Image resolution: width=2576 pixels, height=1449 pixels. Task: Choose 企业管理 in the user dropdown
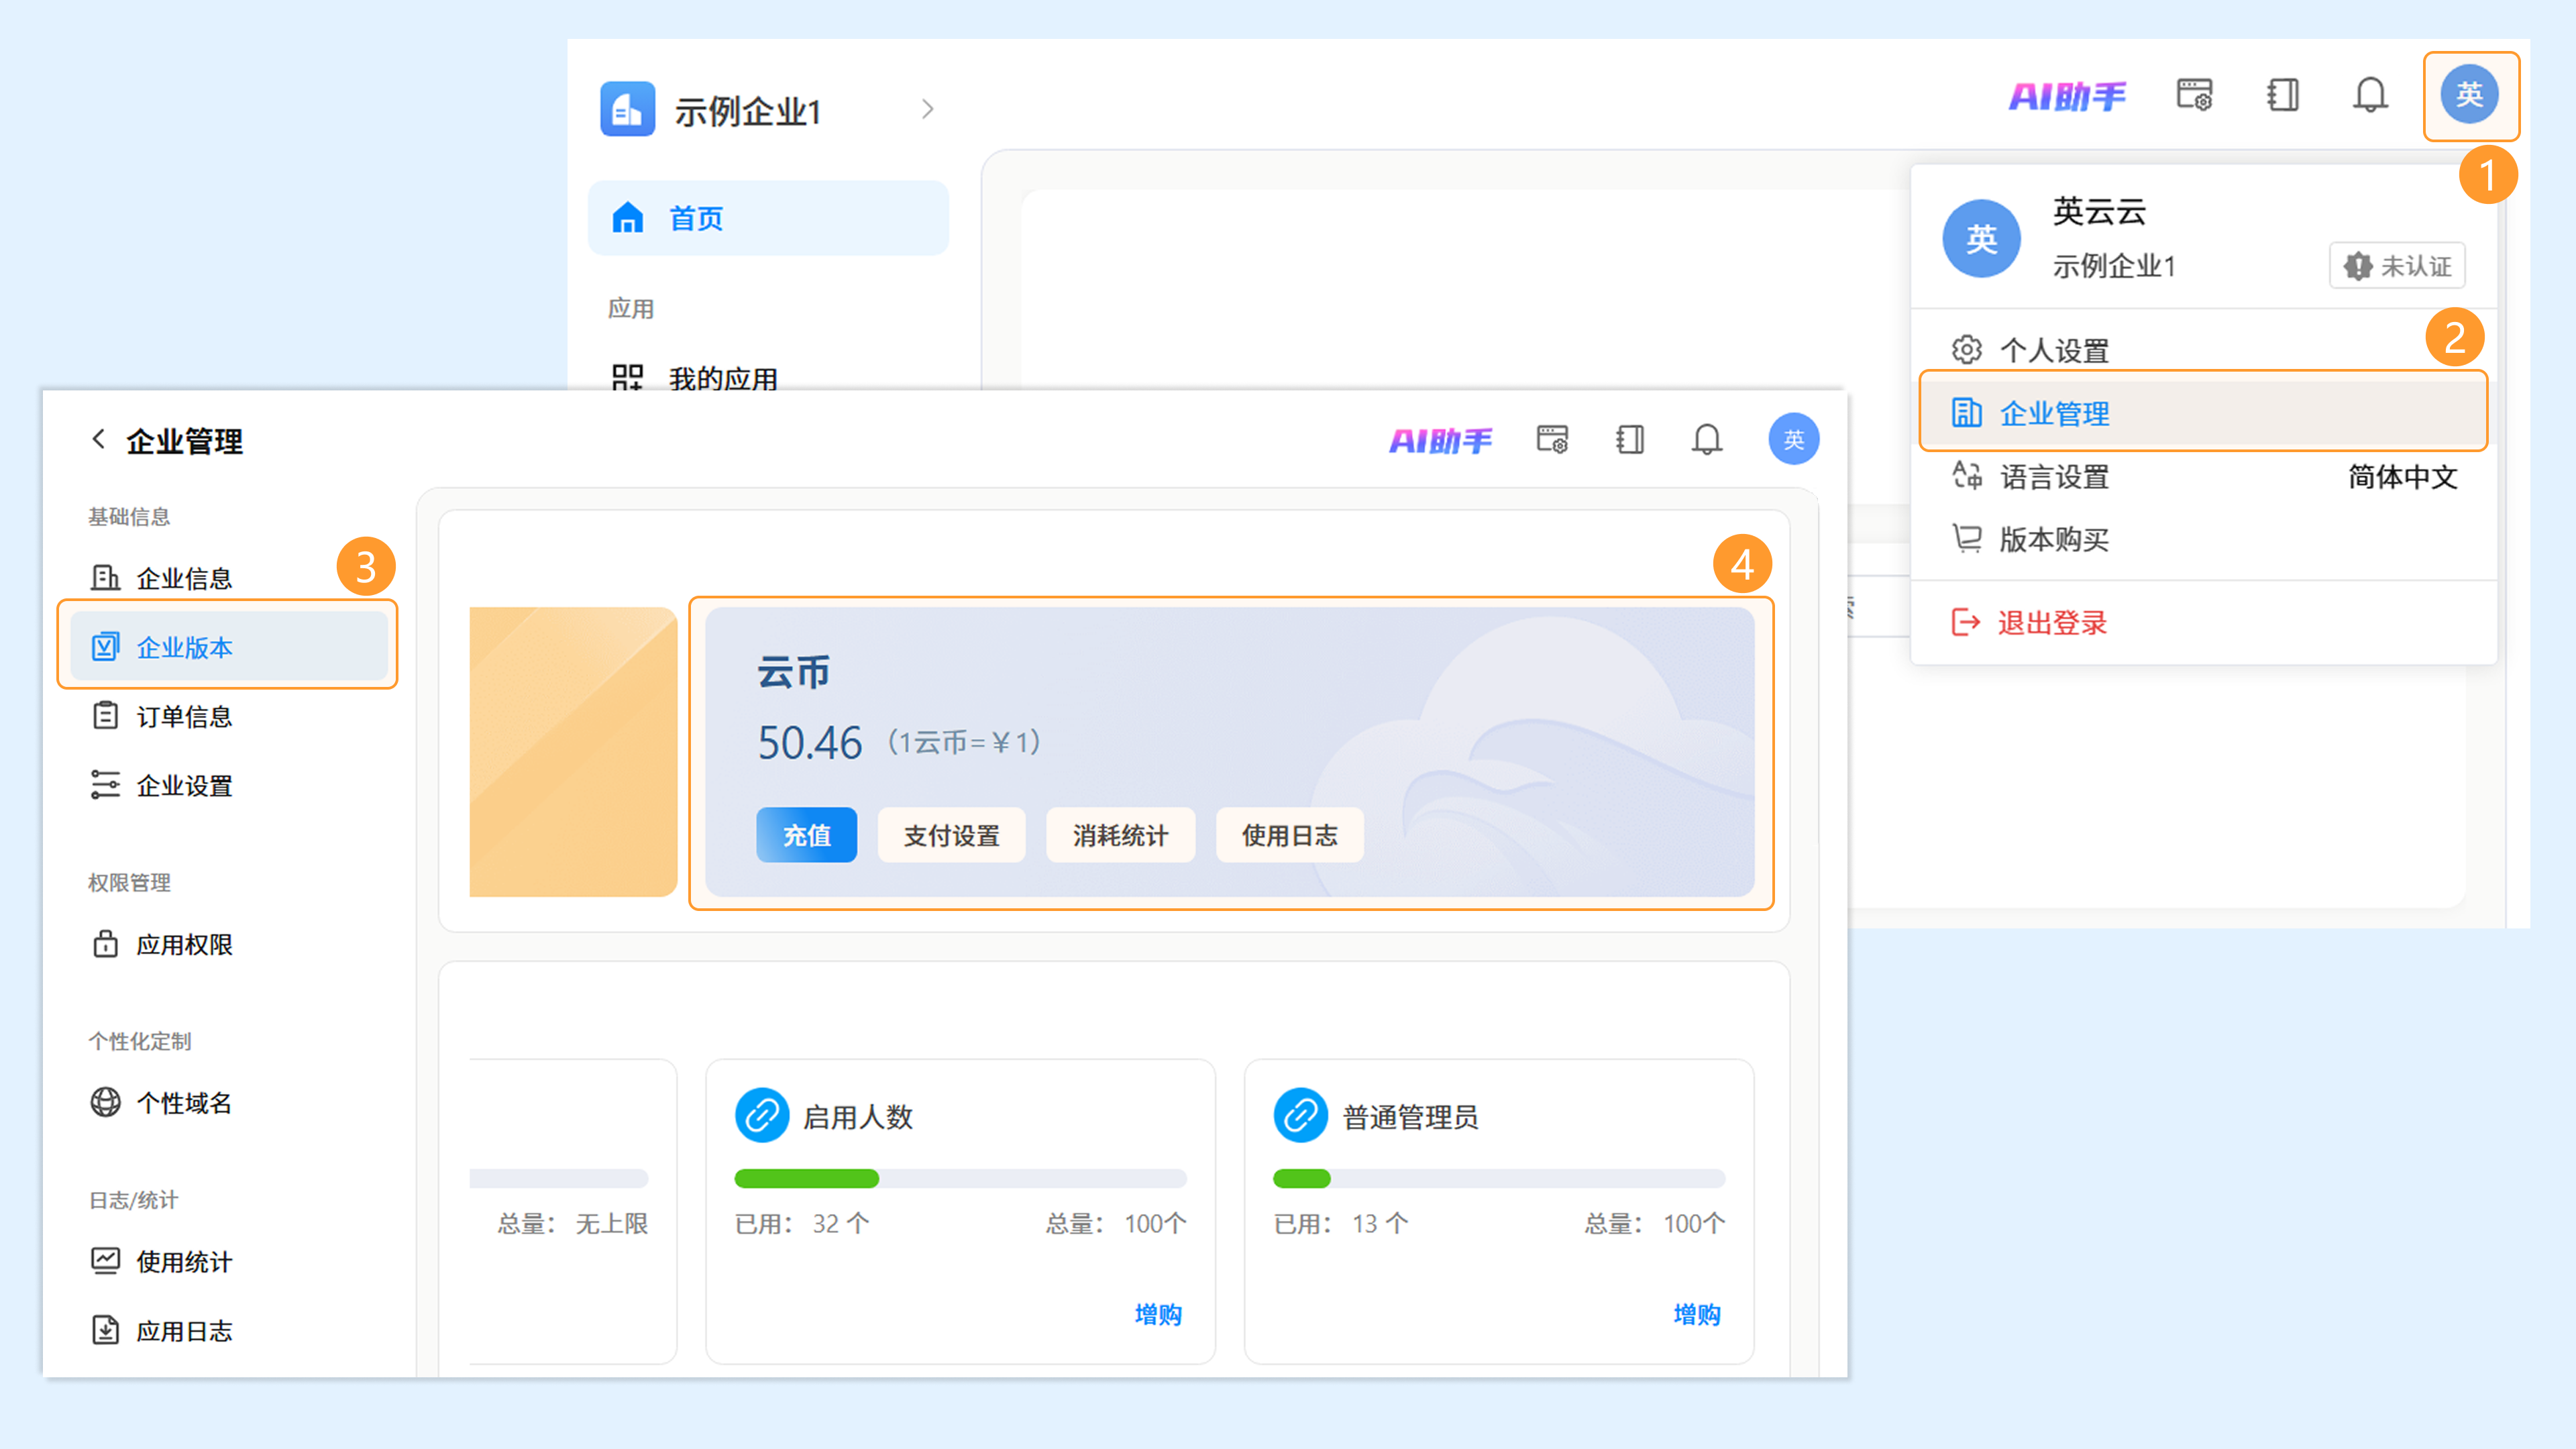pos(2203,412)
